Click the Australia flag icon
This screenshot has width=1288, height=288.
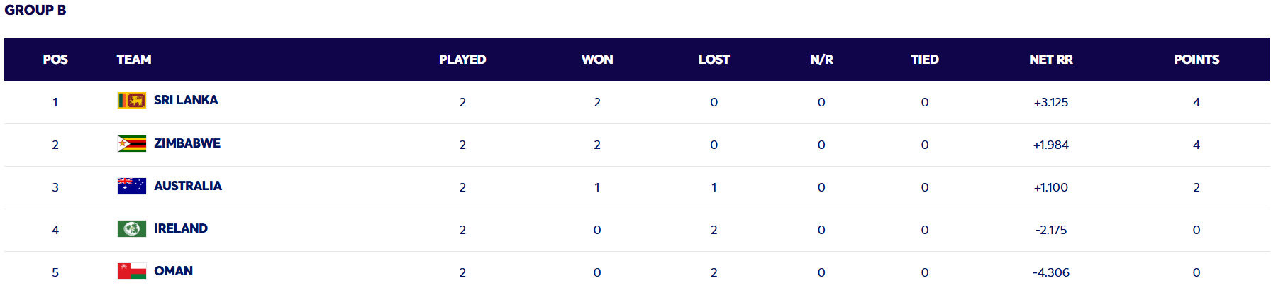[x=131, y=186]
